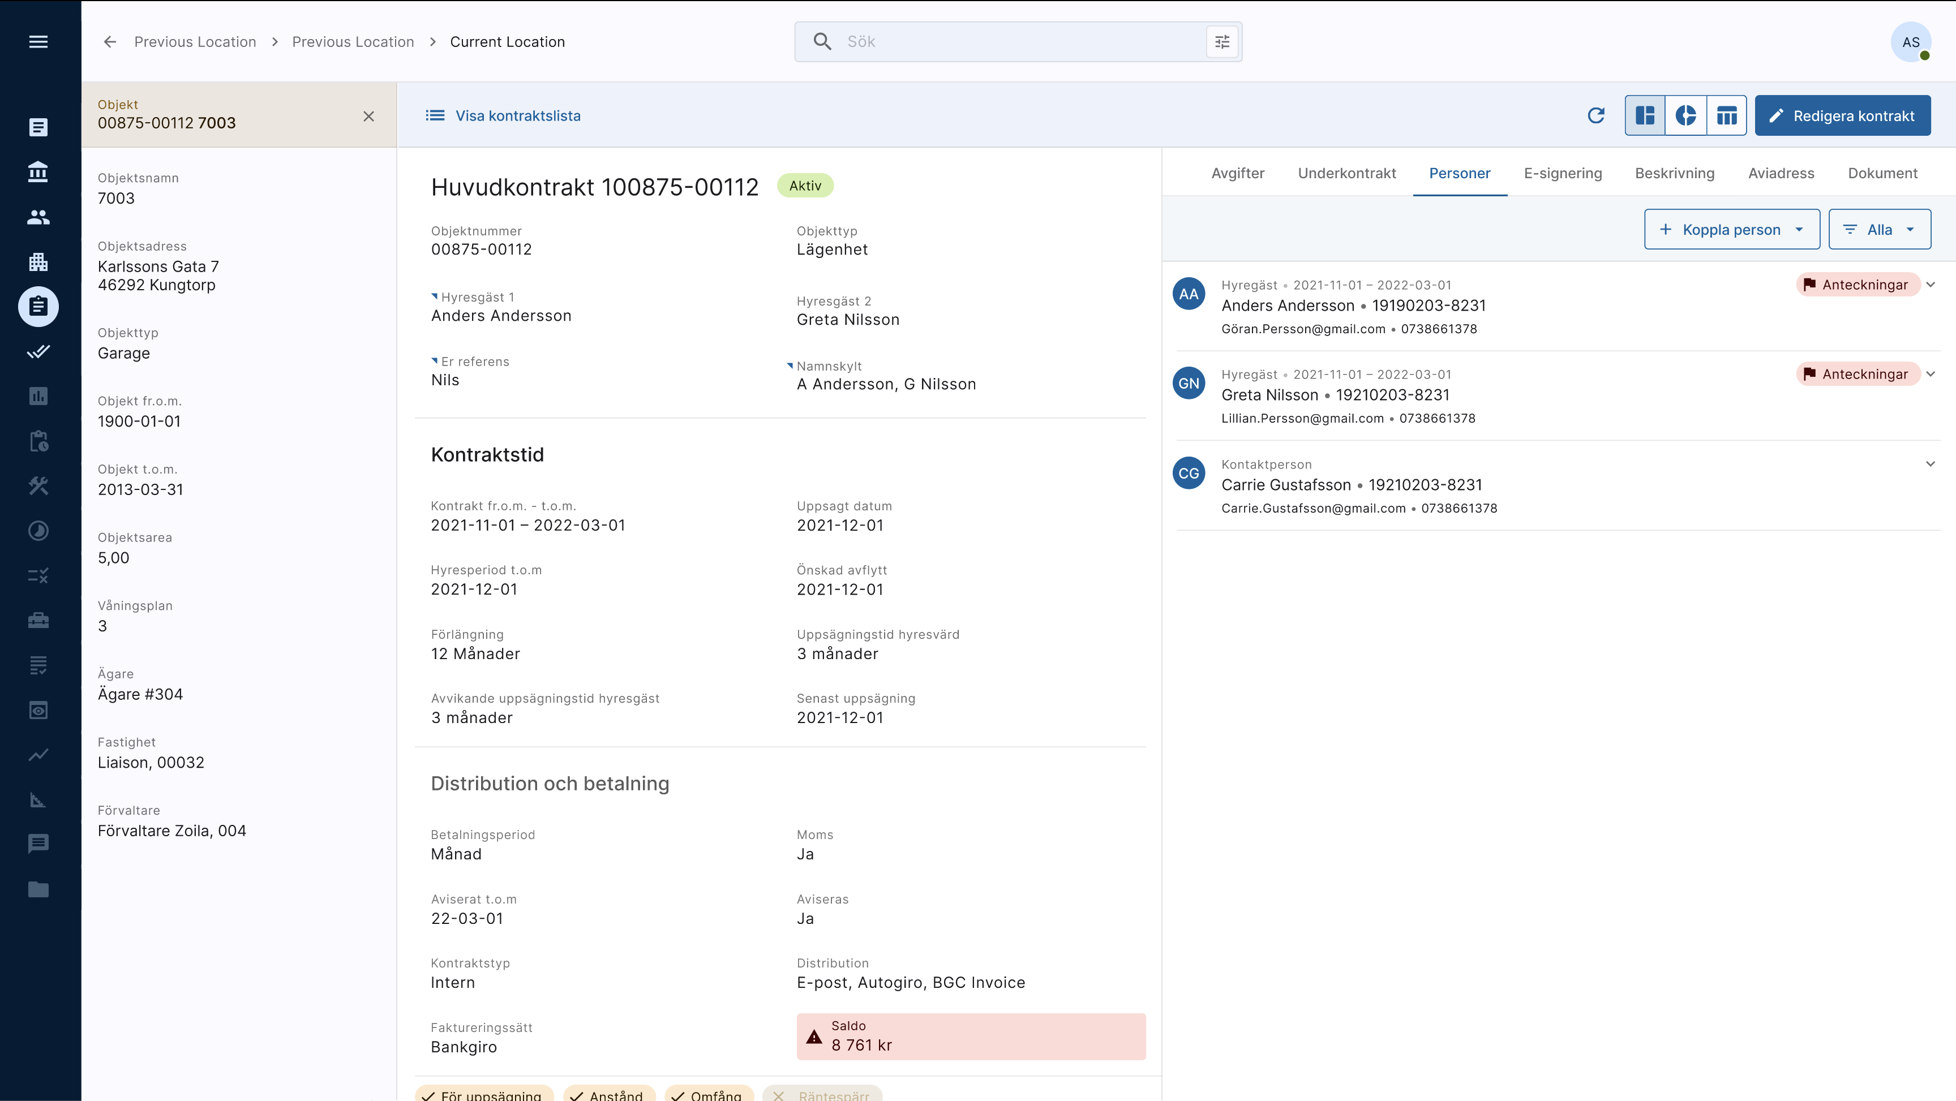Click in the Sök search field
Image resolution: width=1956 pixels, height=1101 pixels.
[x=1018, y=42]
